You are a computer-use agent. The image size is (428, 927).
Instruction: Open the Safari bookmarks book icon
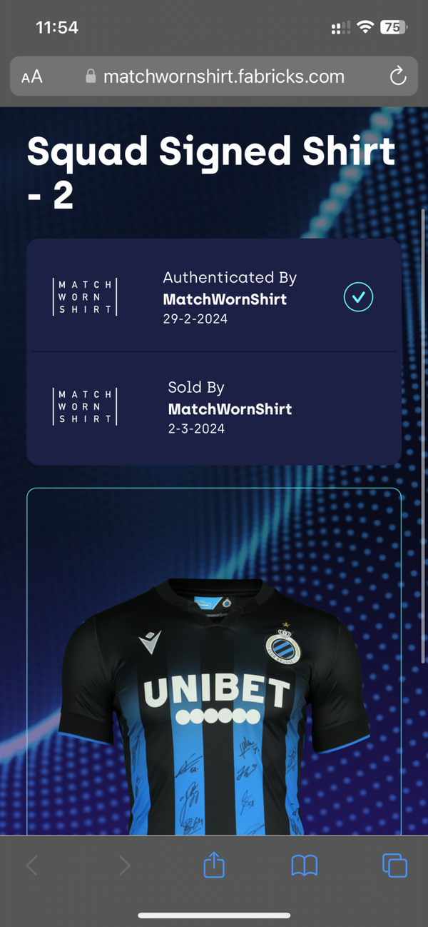[x=305, y=866]
